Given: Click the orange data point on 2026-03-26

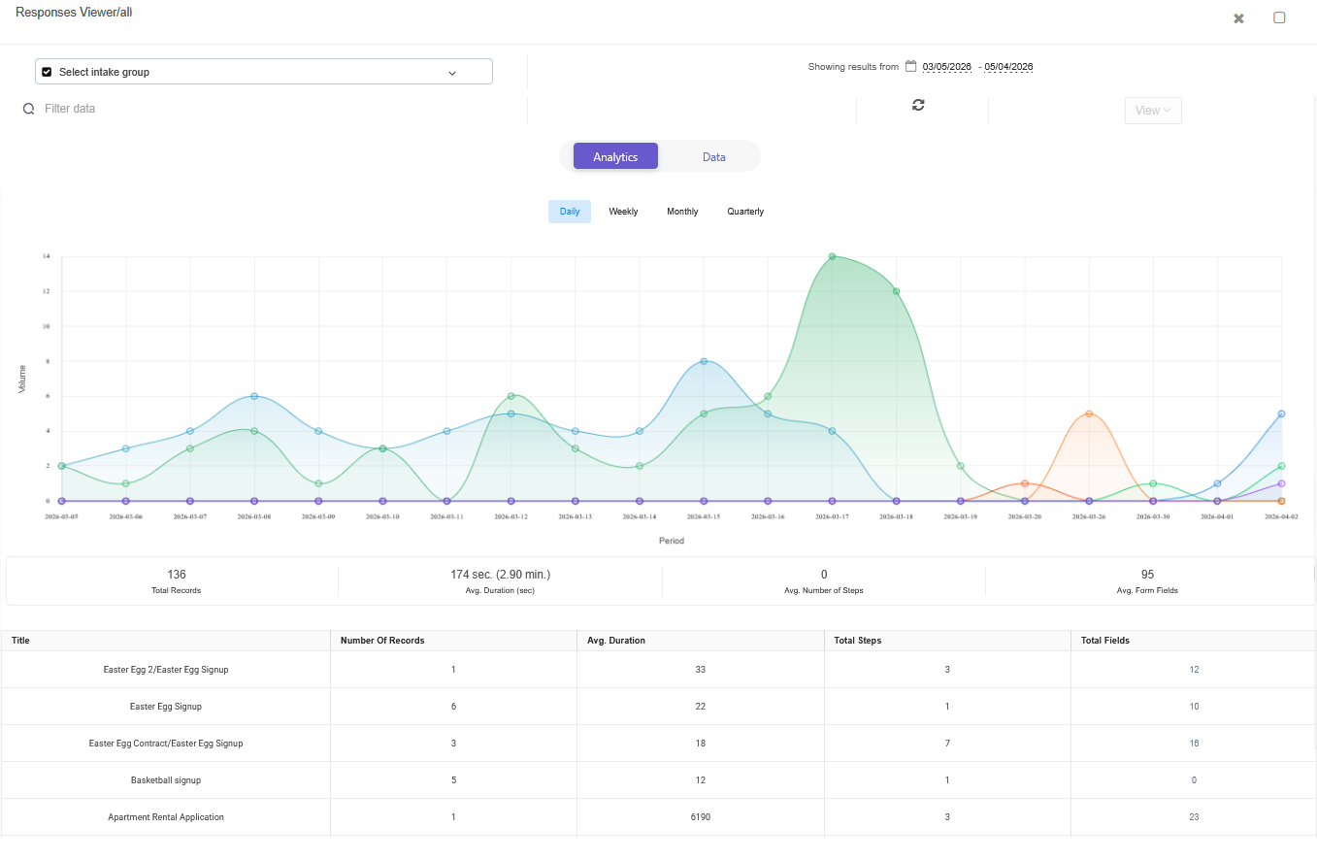Looking at the screenshot, I should (1089, 413).
